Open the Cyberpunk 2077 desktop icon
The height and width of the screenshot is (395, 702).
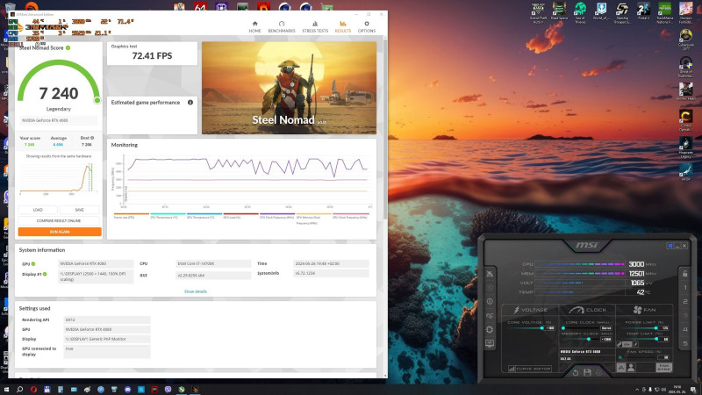click(x=686, y=39)
